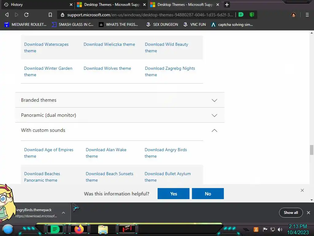Go back with the browser back arrow

click(7, 15)
